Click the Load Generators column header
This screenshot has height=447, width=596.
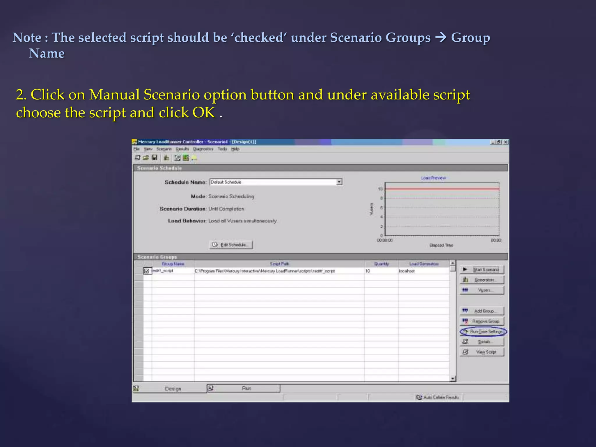tap(424, 264)
